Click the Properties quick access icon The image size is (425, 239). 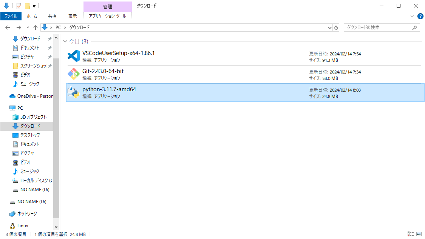19,6
